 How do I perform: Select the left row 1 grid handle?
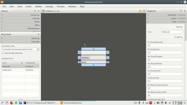click(x=79, y=58)
